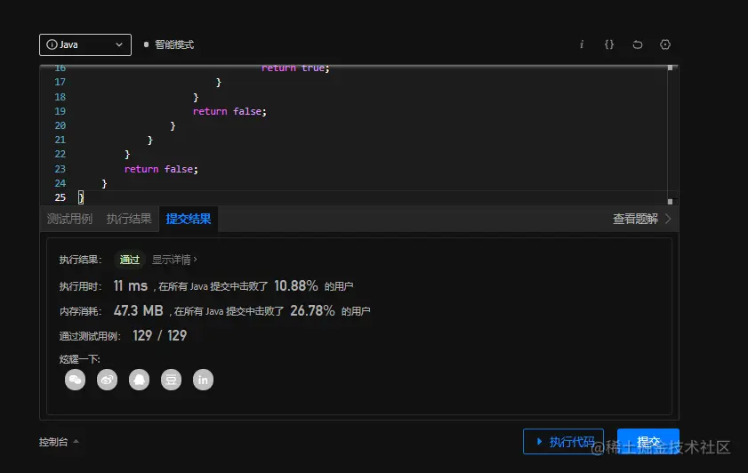
Task: Switch to the 测试用例 tab
Action: [x=69, y=219]
